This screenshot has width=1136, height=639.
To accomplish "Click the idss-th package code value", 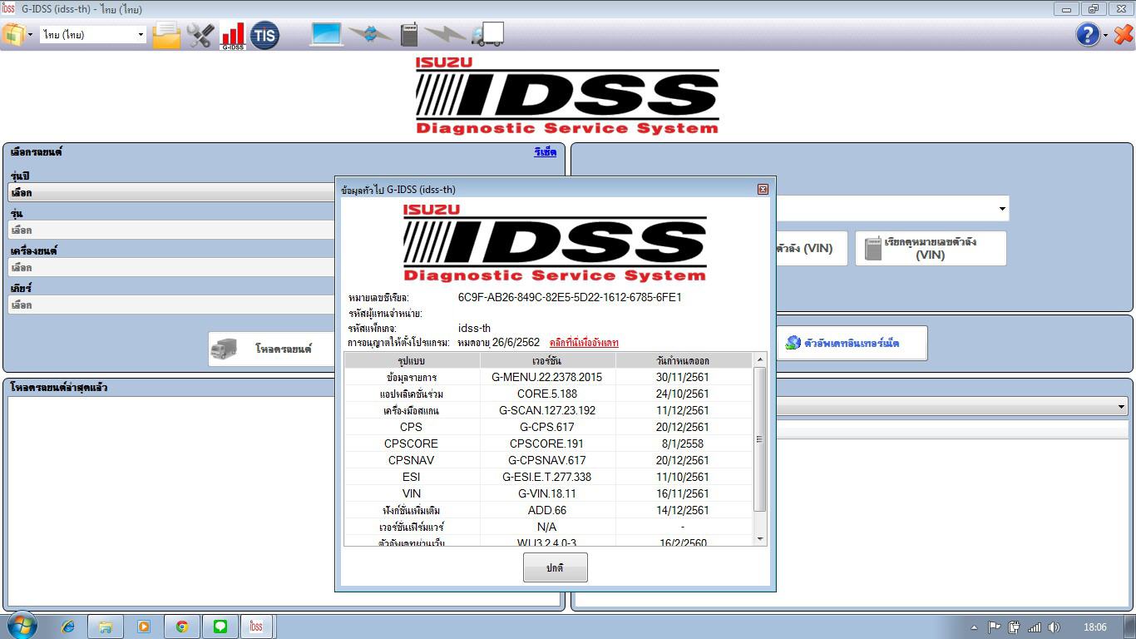I will click(474, 328).
